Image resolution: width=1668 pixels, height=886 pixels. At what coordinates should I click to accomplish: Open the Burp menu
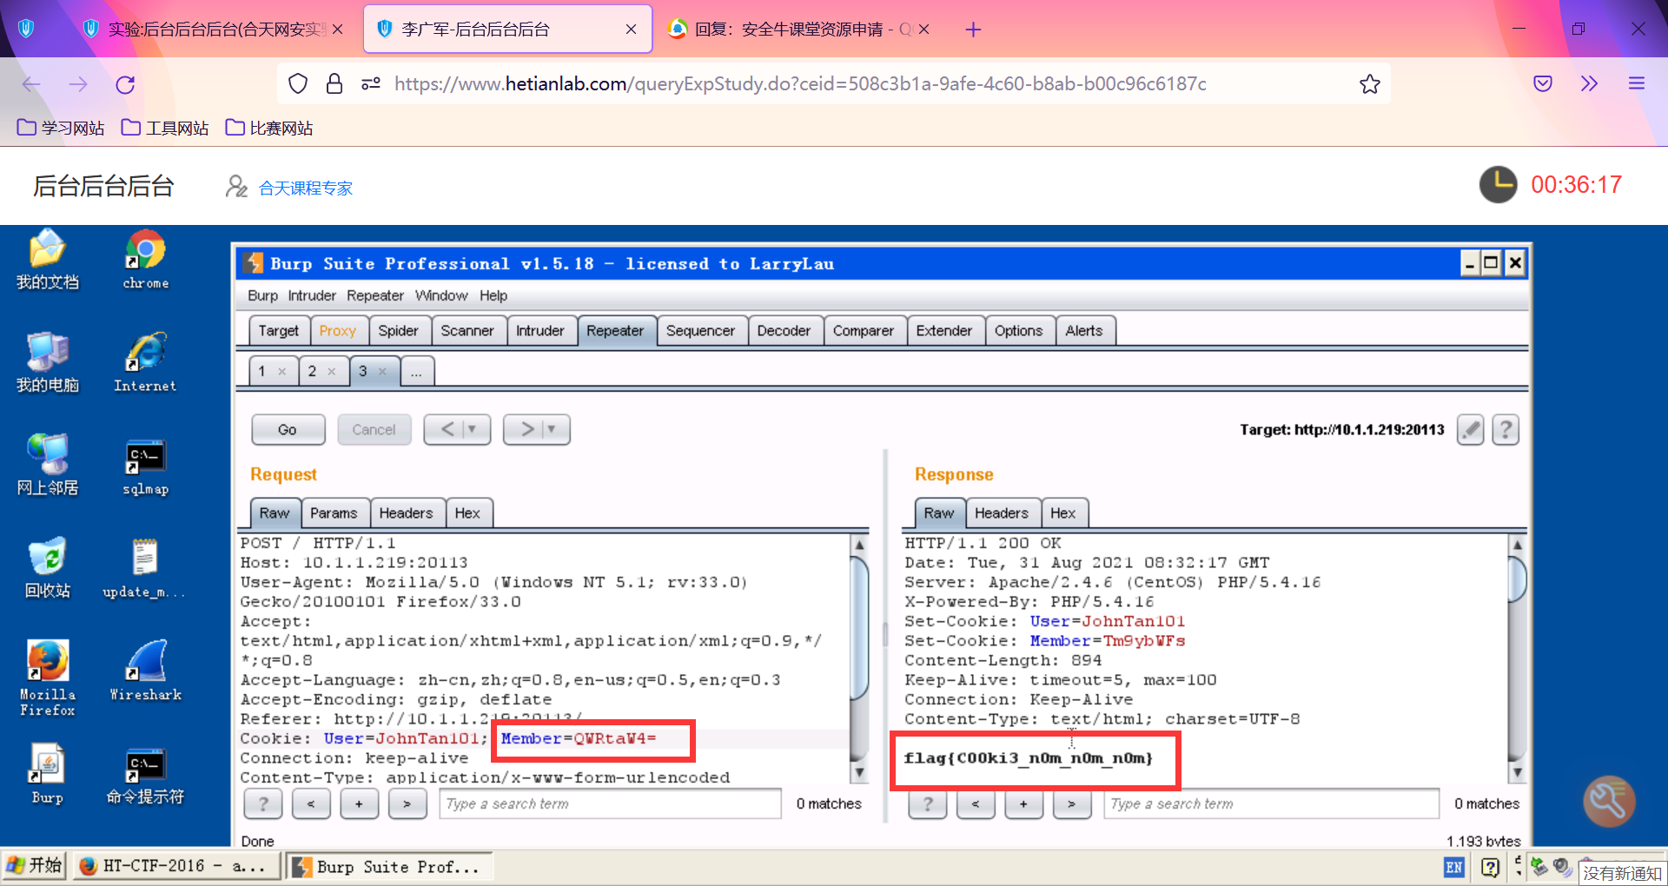tap(262, 295)
